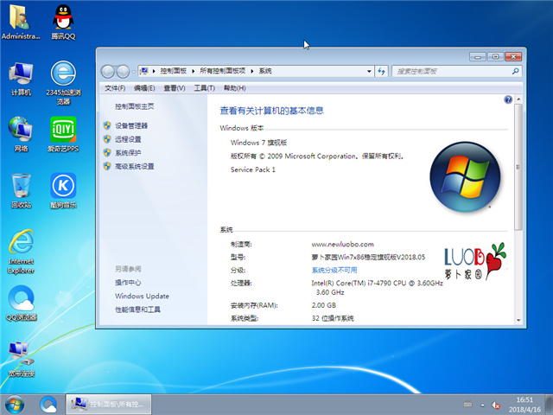Select the 回收站 recycle bin icon

pyautogui.click(x=21, y=190)
